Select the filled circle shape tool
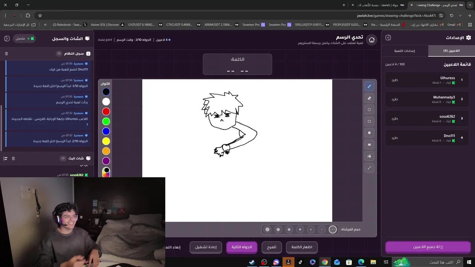The height and width of the screenshot is (267, 475). click(x=369, y=133)
